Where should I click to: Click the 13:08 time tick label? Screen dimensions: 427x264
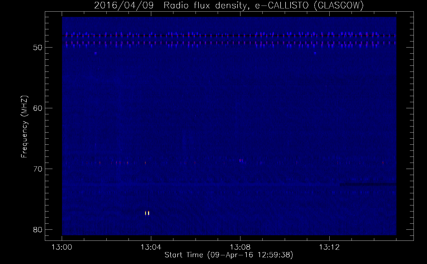[240, 248]
